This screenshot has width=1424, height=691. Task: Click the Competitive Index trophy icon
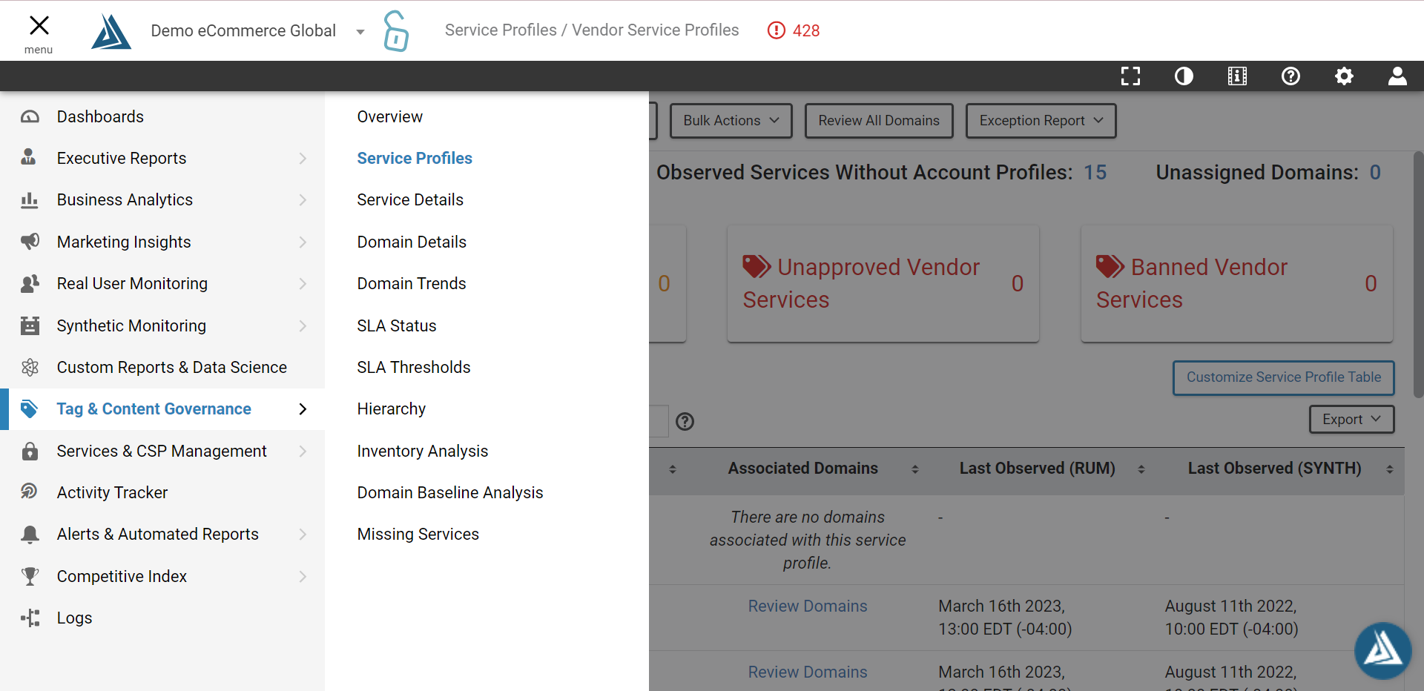click(30, 576)
